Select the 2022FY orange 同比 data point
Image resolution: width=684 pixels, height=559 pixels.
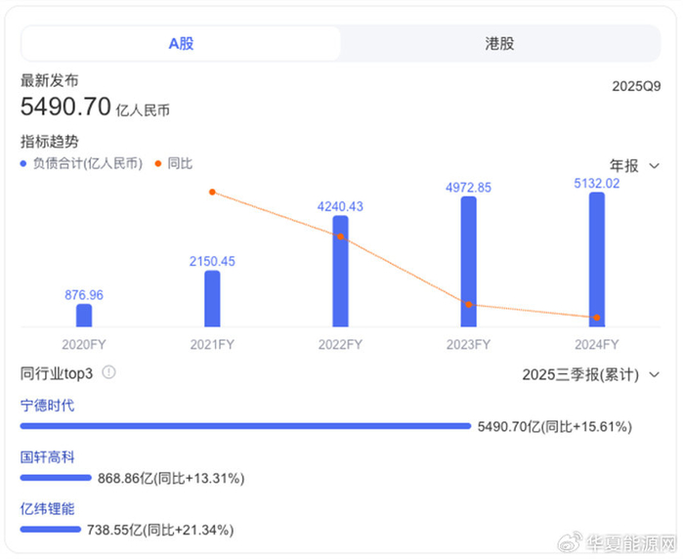click(x=341, y=236)
